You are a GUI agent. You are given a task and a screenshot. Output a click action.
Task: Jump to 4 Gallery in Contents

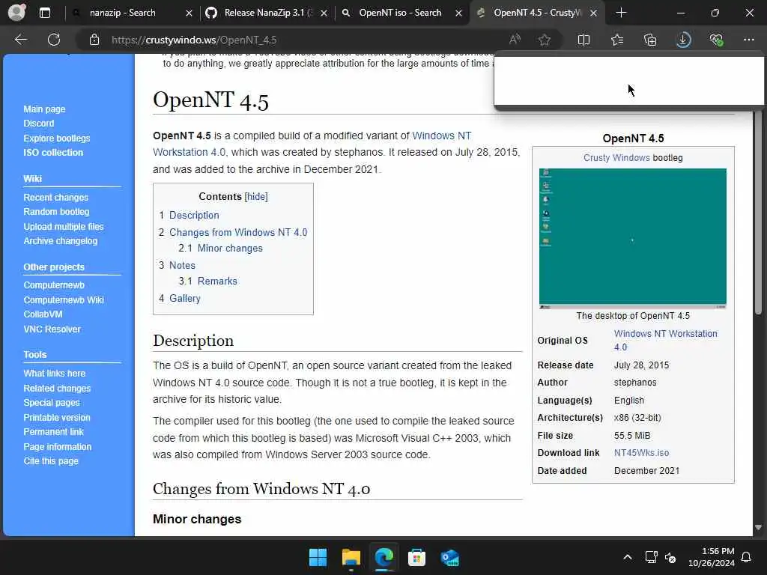coord(184,298)
